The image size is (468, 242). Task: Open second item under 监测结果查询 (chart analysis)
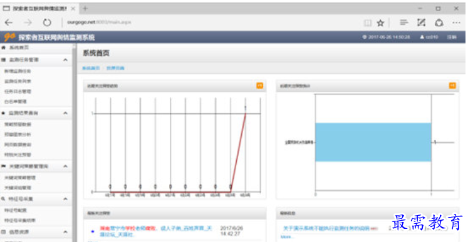(18, 134)
